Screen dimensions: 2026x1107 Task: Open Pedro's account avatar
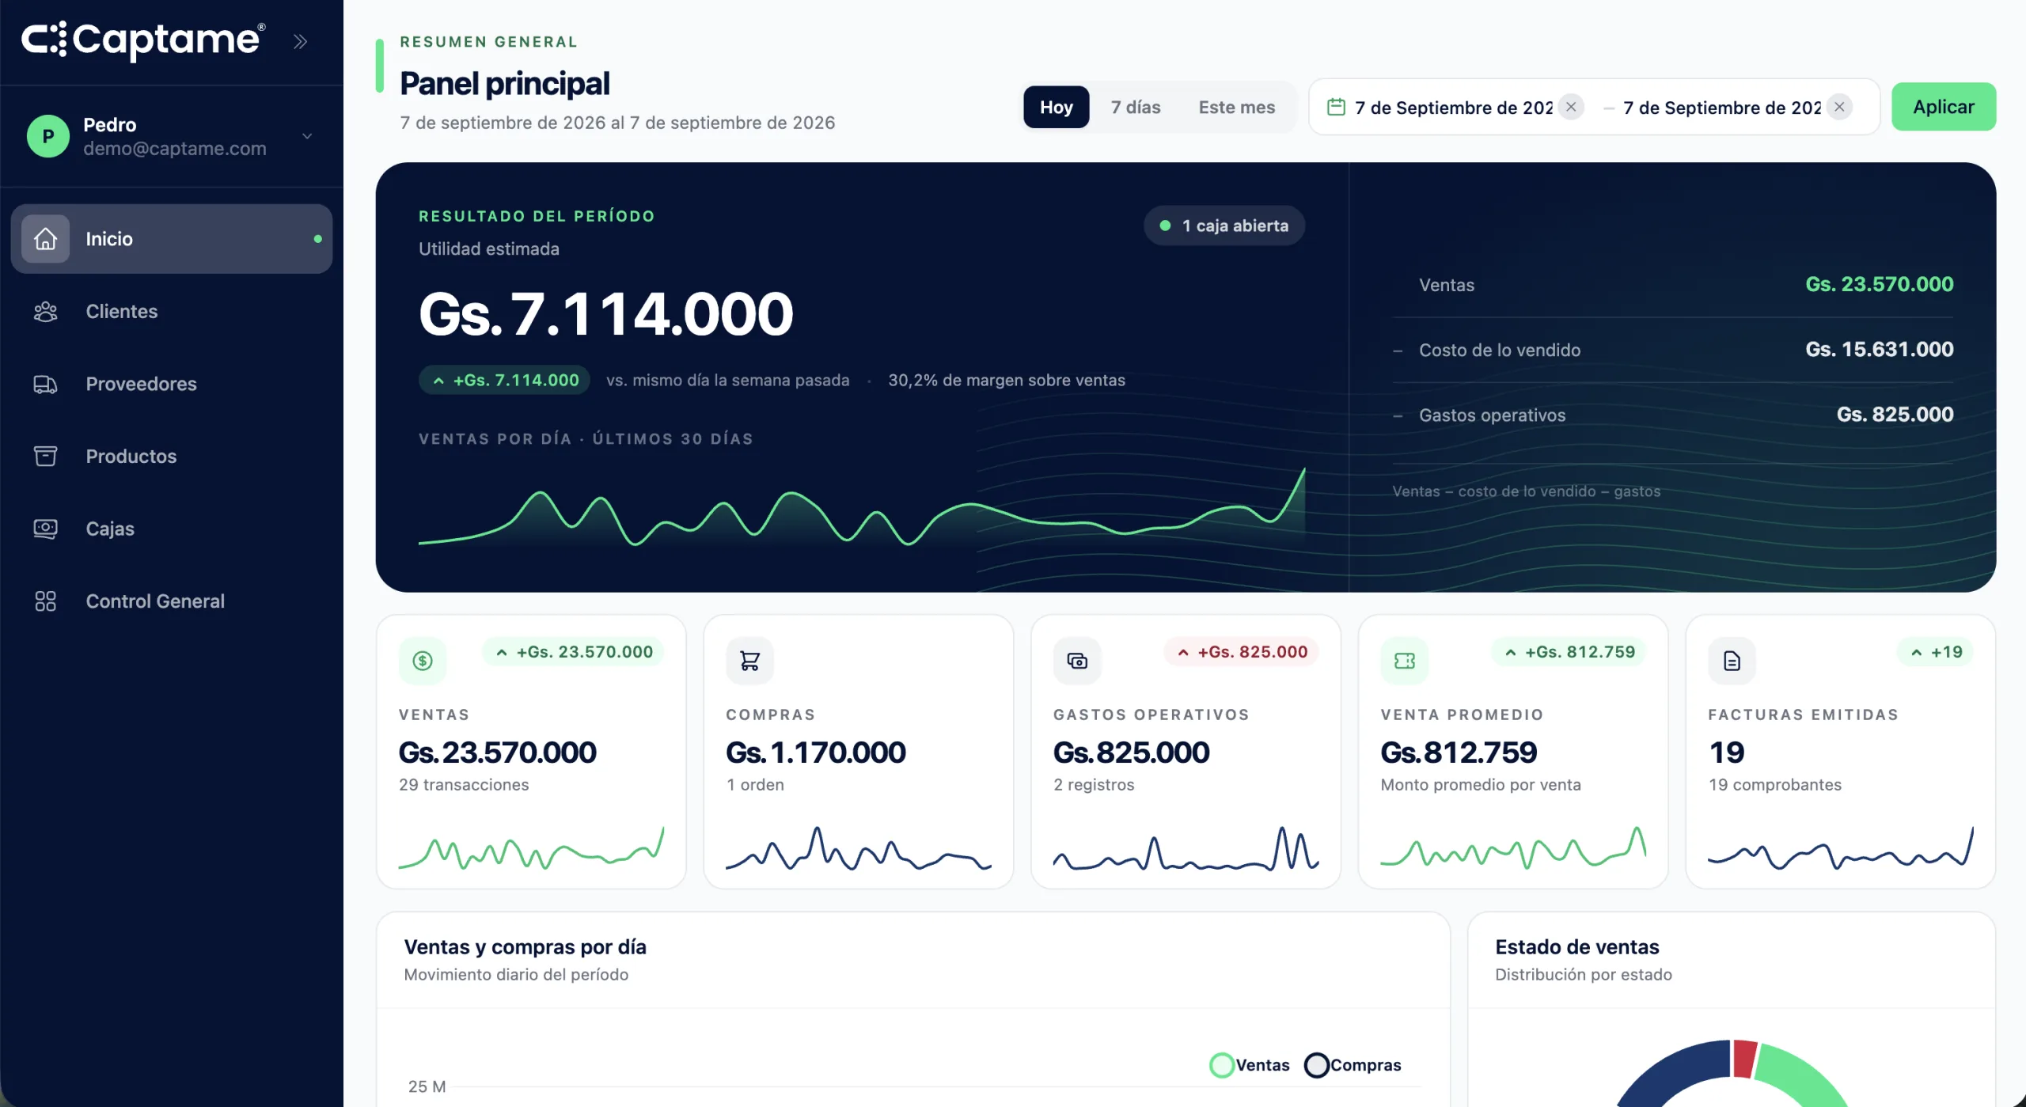47,136
